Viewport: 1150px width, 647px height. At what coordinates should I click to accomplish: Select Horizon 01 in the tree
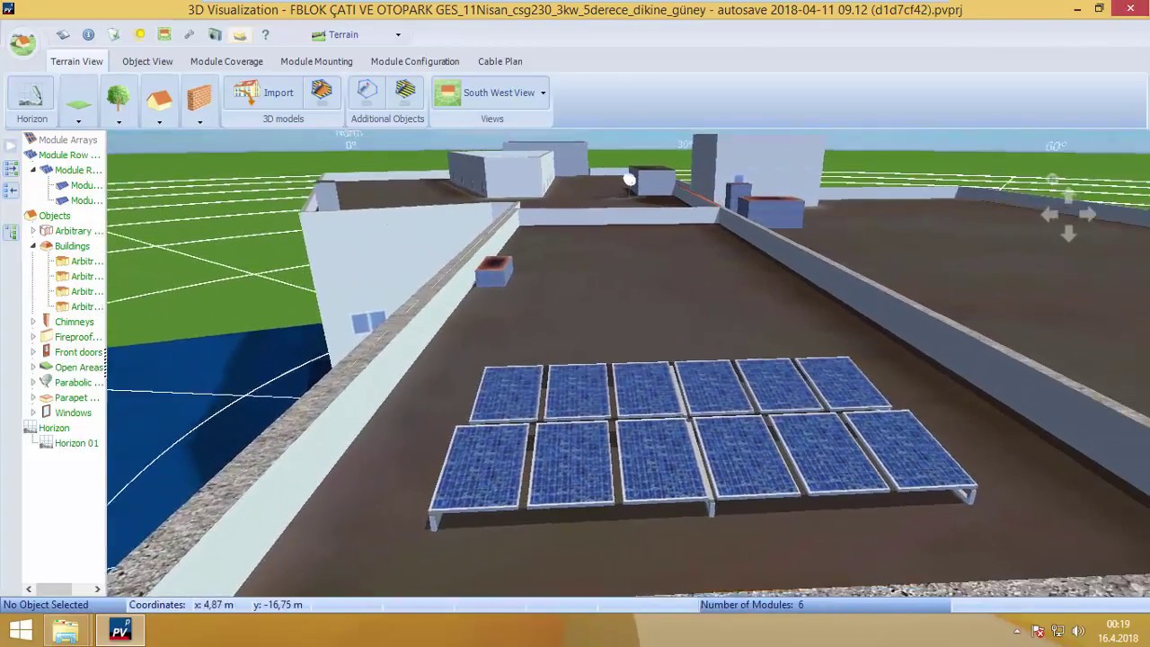tap(76, 443)
